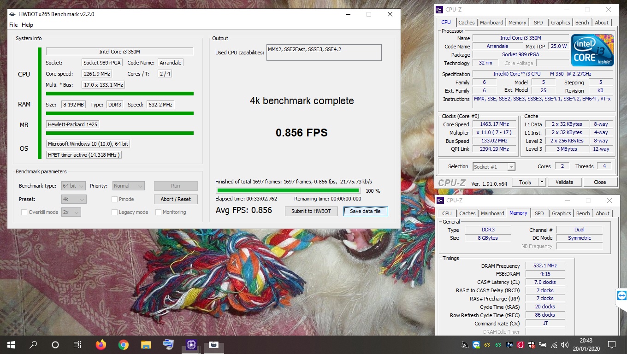This screenshot has width=627, height=354.
Task: Switch to Mainboard tab in top CPU-Z window
Action: coord(491,23)
